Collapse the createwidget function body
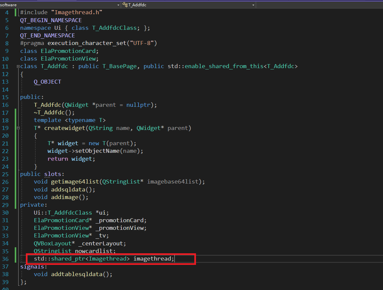Image resolution: width=383 pixels, height=290 pixels. pos(18,128)
